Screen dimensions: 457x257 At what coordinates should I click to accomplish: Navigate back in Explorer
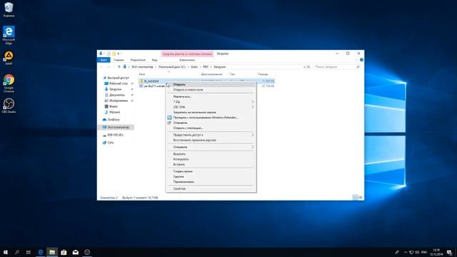pyautogui.click(x=101, y=66)
